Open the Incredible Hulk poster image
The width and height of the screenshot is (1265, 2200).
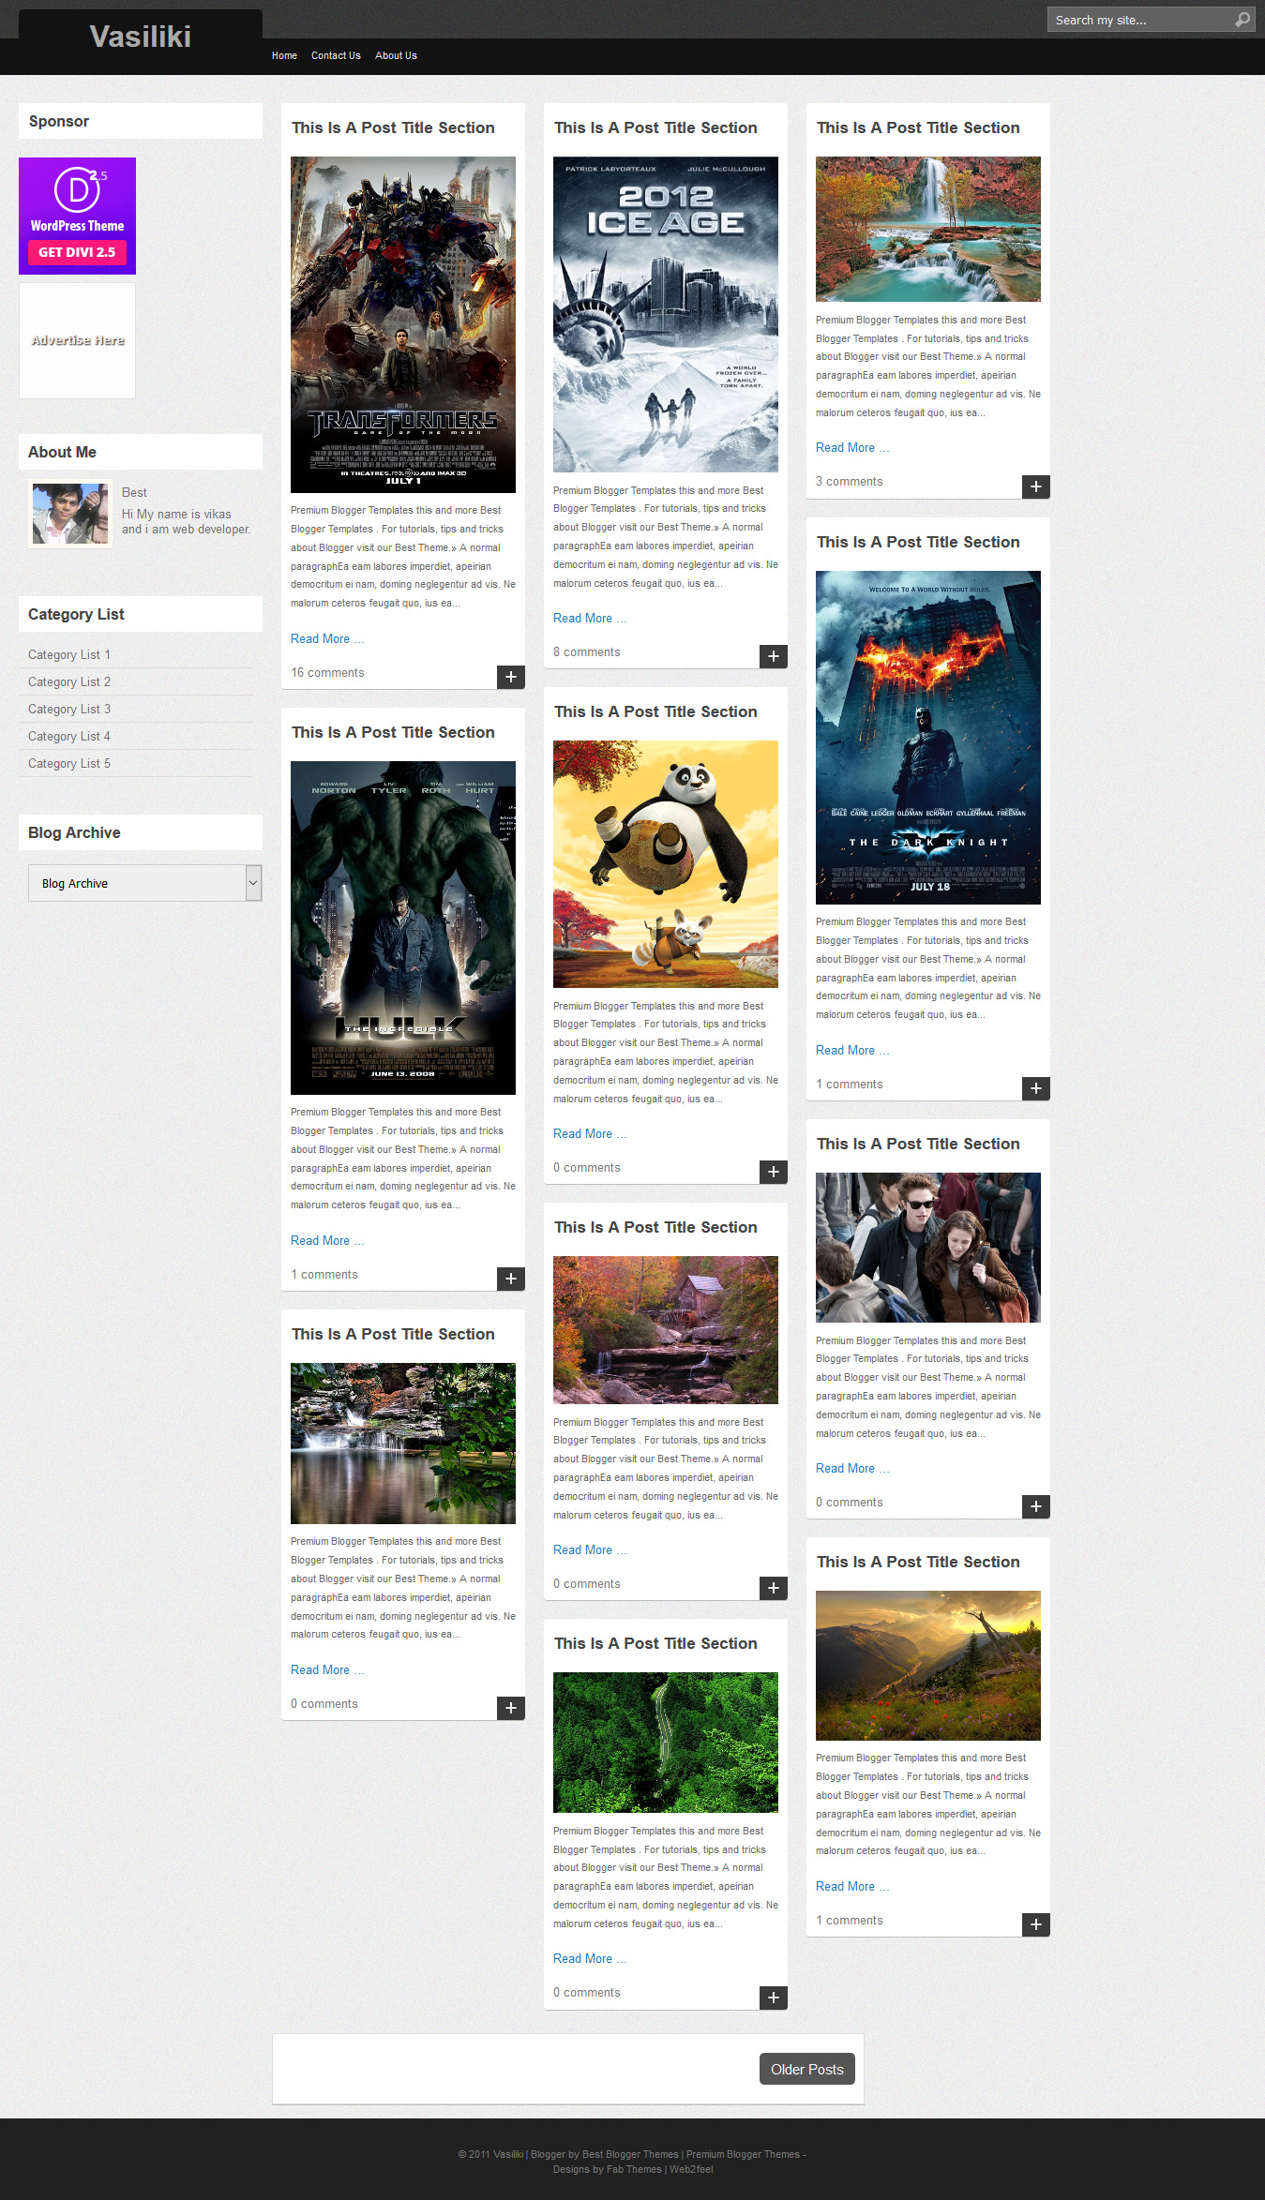click(x=403, y=928)
